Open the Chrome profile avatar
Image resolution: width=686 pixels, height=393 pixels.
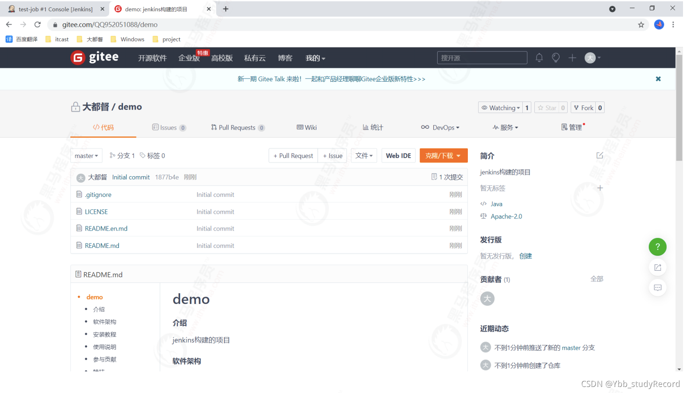tap(659, 25)
